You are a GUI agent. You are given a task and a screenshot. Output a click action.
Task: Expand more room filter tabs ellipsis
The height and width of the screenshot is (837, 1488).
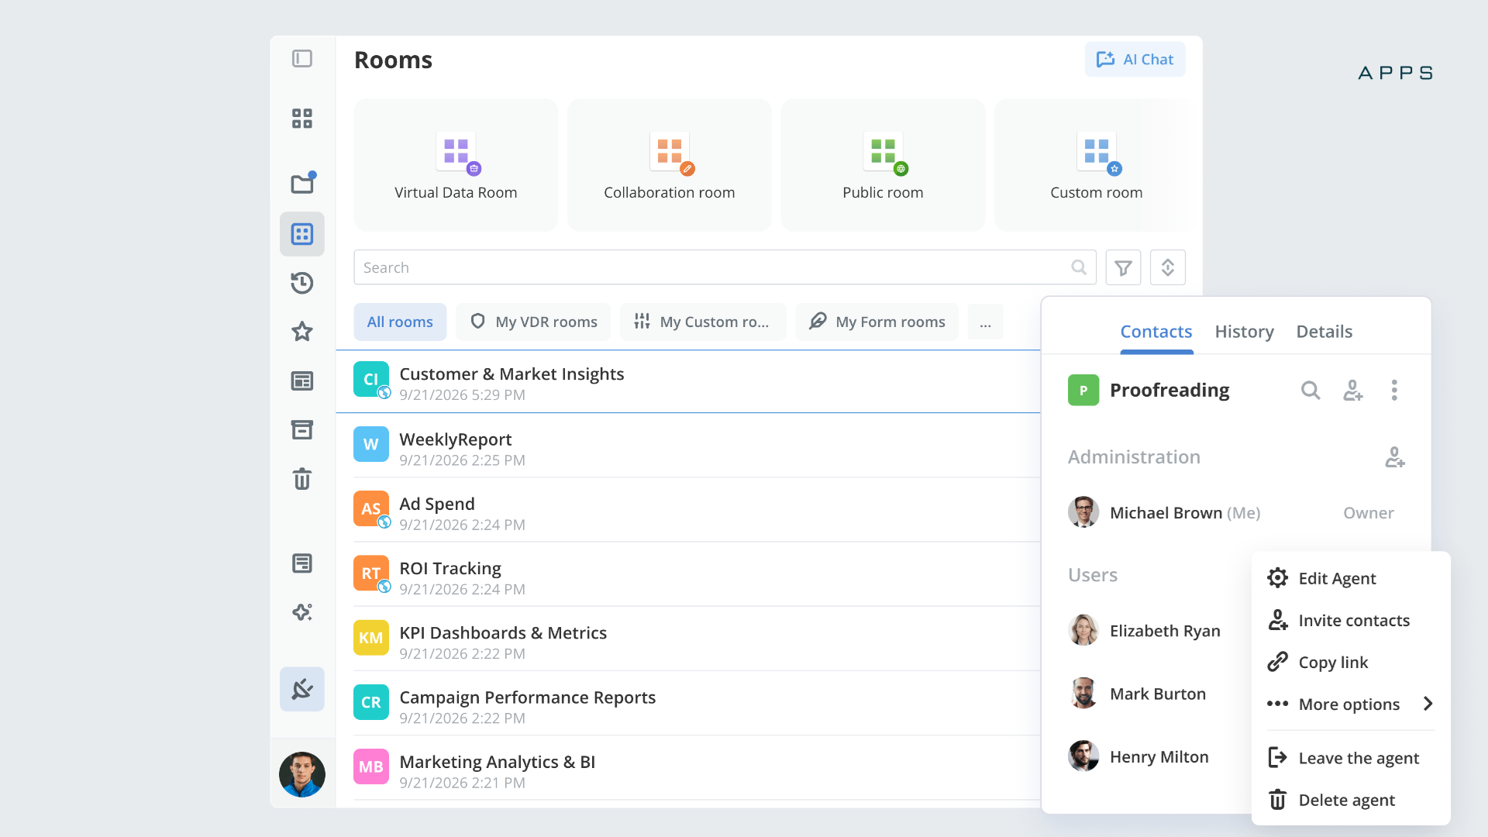tap(985, 322)
